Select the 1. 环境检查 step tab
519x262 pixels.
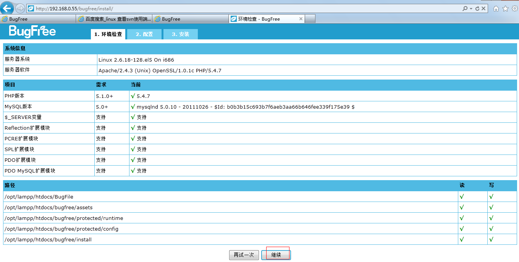tap(108, 34)
